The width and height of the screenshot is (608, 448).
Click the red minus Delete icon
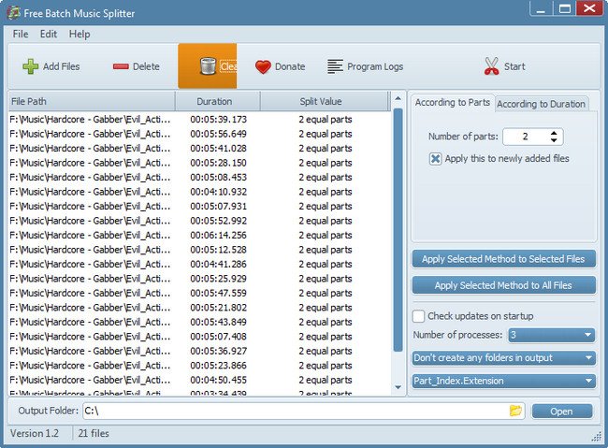pyautogui.click(x=121, y=66)
